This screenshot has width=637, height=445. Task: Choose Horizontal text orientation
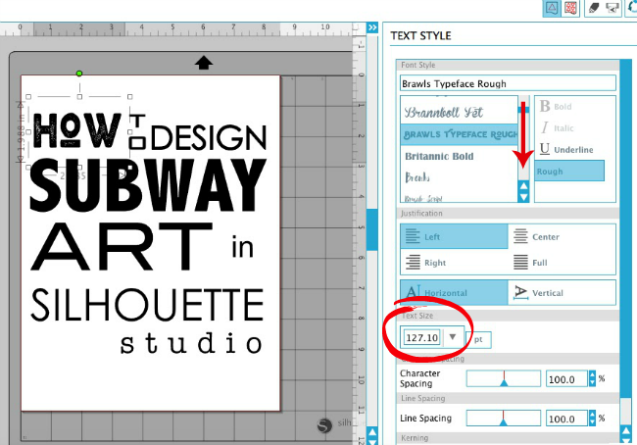[x=454, y=292]
